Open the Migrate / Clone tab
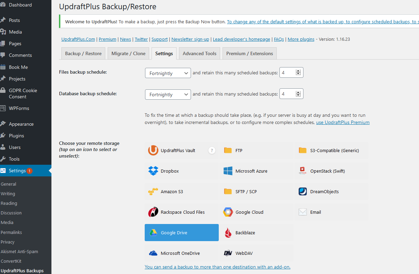 coord(129,53)
